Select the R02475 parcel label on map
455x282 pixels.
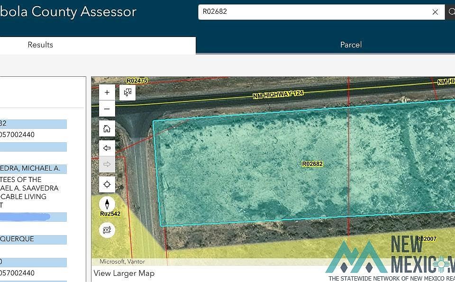click(137, 81)
